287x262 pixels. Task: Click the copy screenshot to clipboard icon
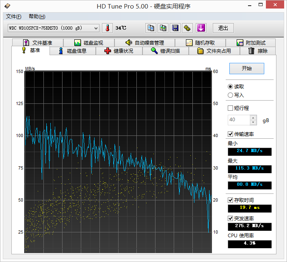coord(163,28)
